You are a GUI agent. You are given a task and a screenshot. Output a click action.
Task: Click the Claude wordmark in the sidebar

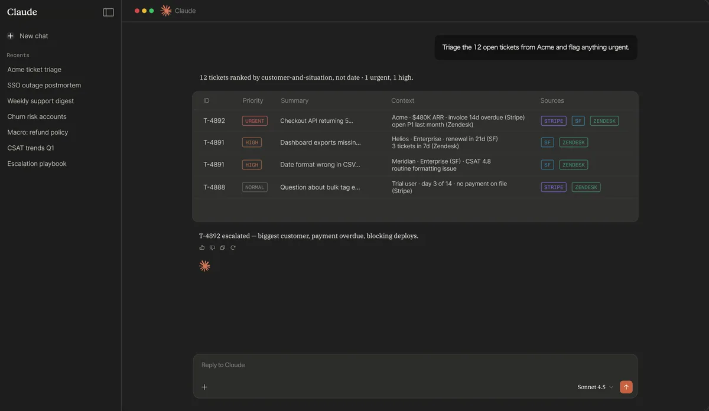[22, 12]
